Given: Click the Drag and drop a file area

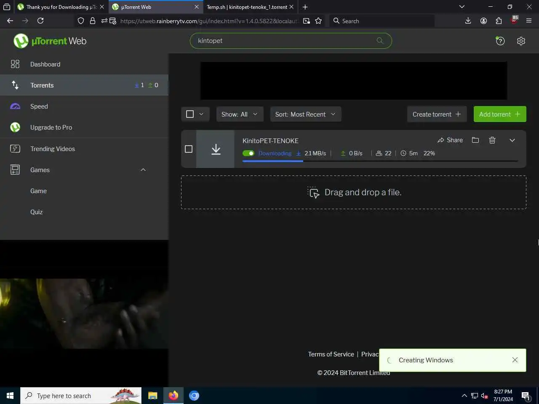Looking at the screenshot, I should click(x=354, y=192).
